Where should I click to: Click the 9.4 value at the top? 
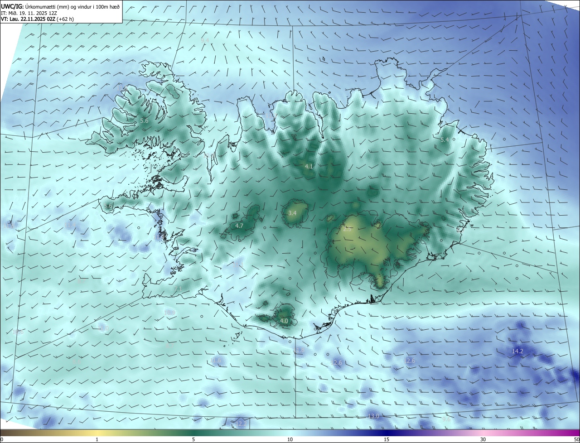tap(205, 41)
